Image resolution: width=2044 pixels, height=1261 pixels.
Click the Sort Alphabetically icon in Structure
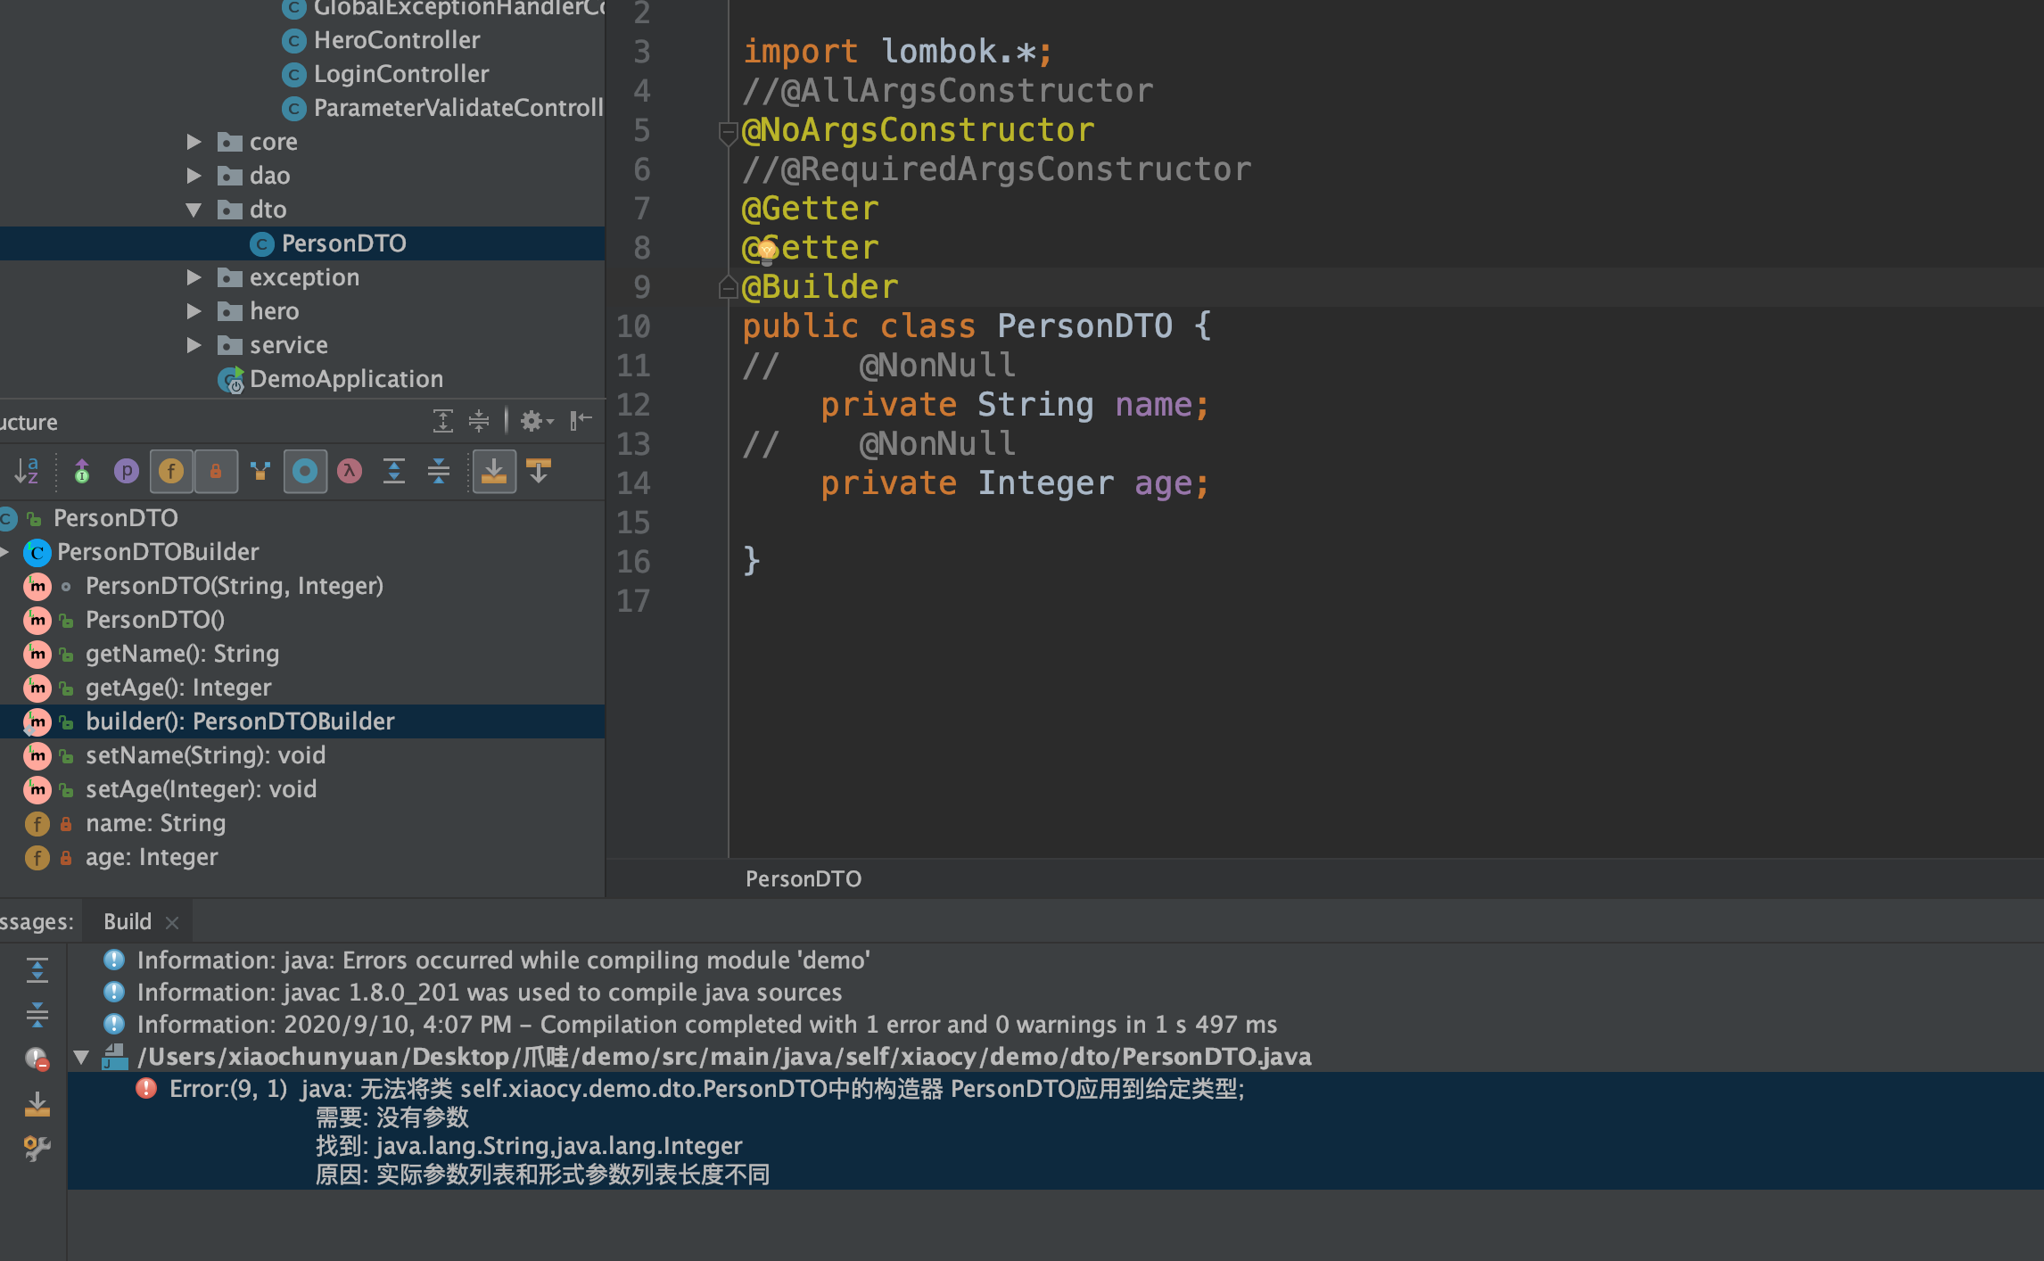[x=27, y=471]
